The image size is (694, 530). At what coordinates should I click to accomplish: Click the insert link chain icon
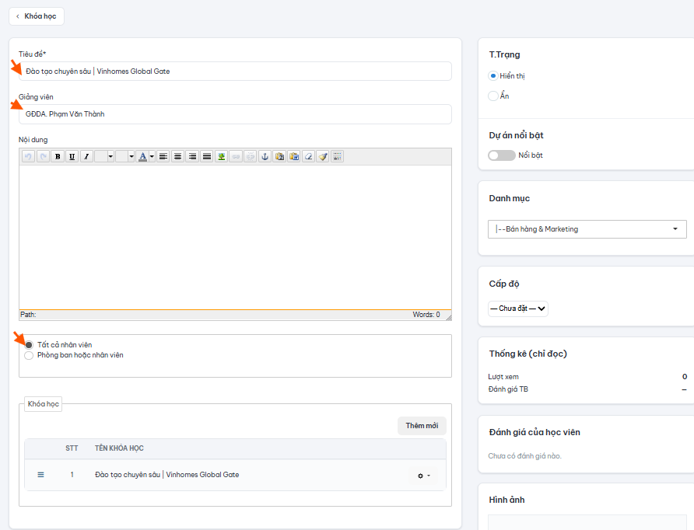coord(236,156)
